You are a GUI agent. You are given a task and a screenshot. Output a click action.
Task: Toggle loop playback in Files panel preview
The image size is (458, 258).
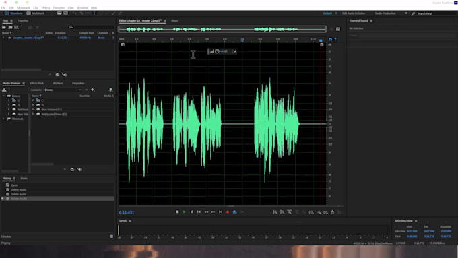point(57,75)
